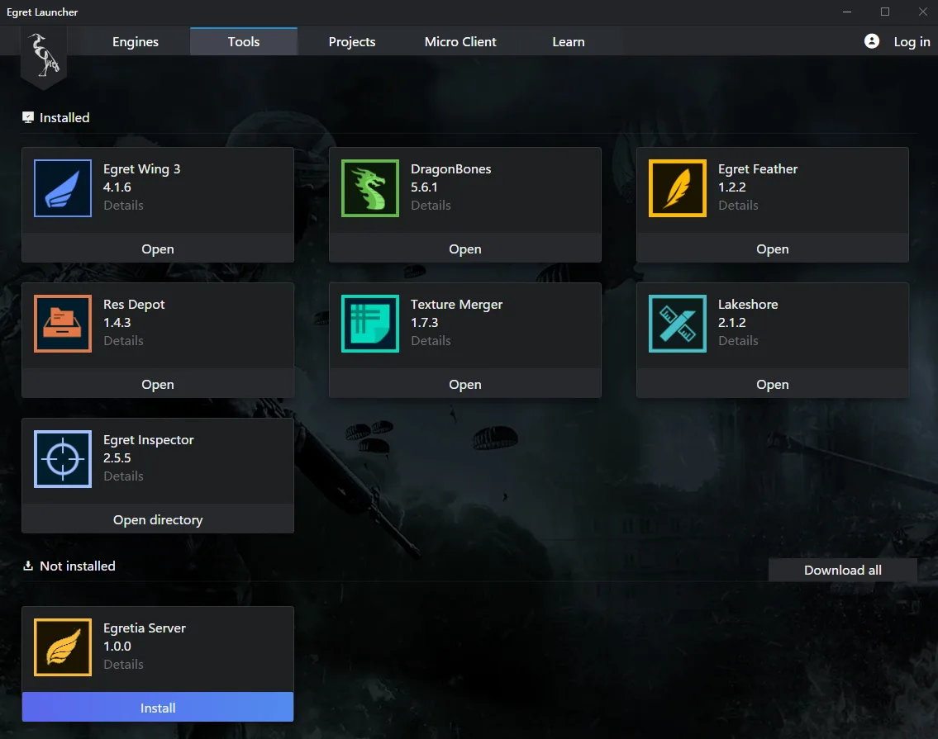View Details for Lakeshore
The width and height of the screenshot is (938, 739).
click(x=738, y=340)
